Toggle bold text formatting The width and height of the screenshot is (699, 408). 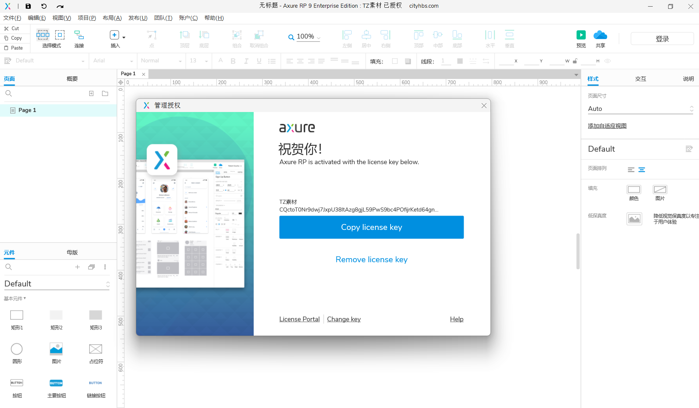(233, 61)
